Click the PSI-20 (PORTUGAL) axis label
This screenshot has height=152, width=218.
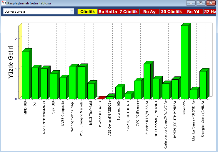pyautogui.click(x=128, y=116)
